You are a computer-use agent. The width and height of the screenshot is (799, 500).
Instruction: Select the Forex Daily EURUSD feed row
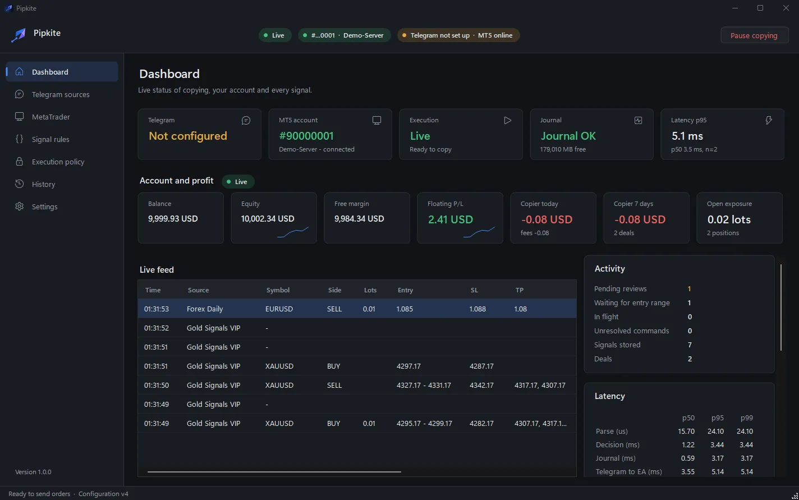pos(357,309)
